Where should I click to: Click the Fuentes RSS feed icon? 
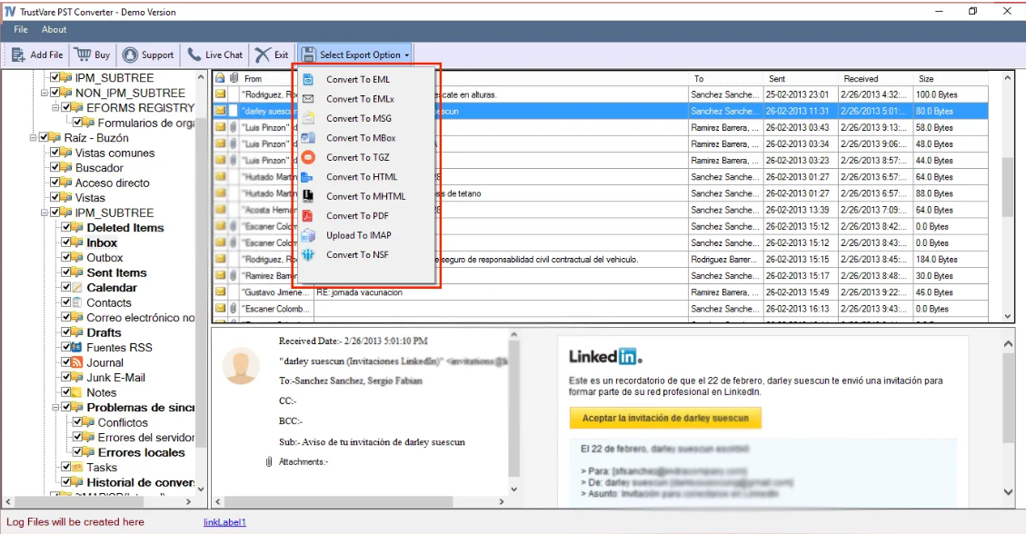77,348
